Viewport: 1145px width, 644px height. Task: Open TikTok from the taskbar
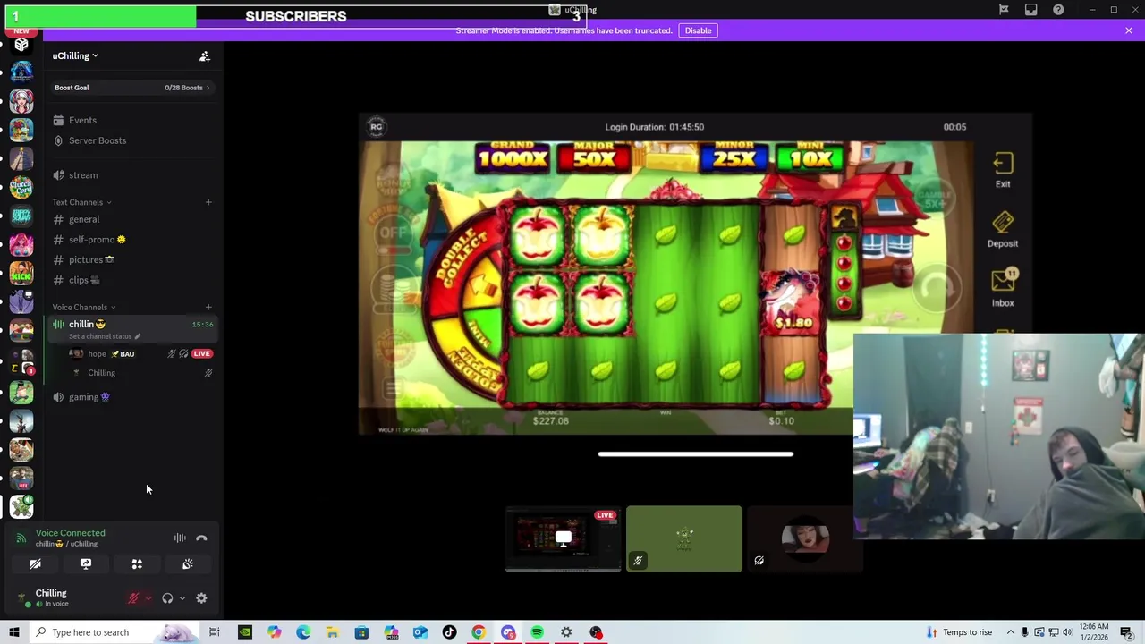[x=449, y=632]
